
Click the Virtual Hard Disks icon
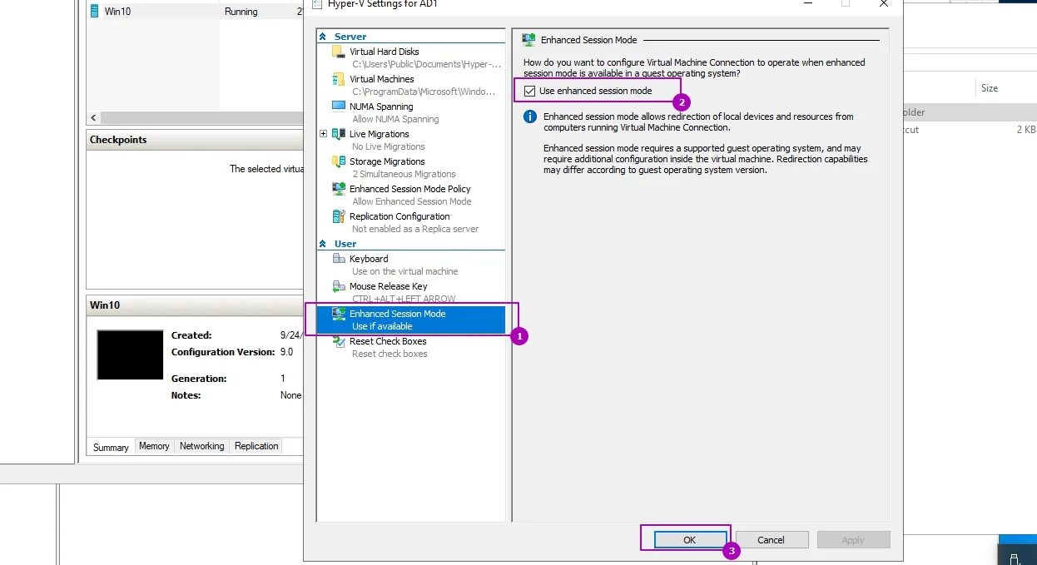(338, 52)
